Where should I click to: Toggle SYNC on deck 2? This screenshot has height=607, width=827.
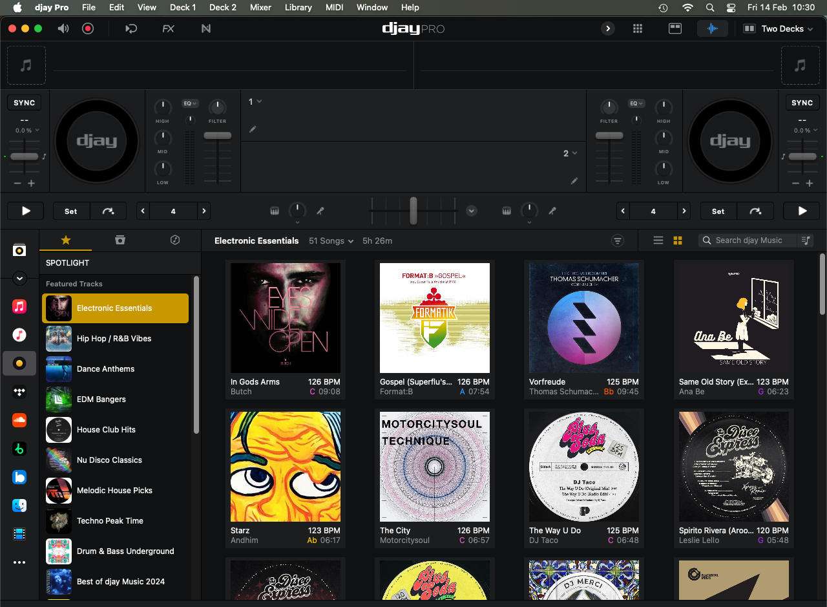click(802, 103)
